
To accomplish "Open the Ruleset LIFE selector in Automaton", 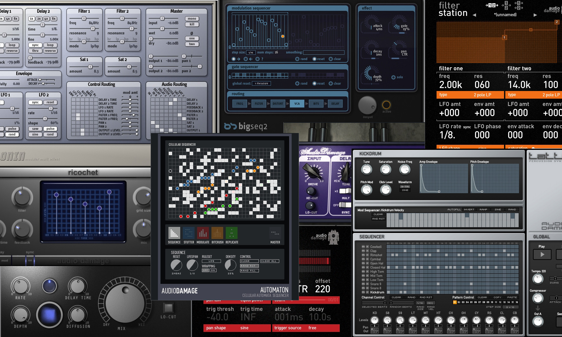I will click(211, 261).
